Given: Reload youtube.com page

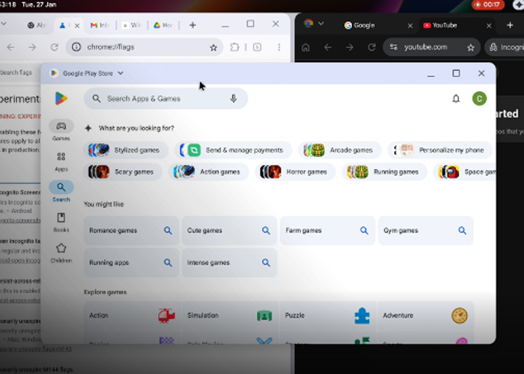Looking at the screenshot, I should coord(371,47).
